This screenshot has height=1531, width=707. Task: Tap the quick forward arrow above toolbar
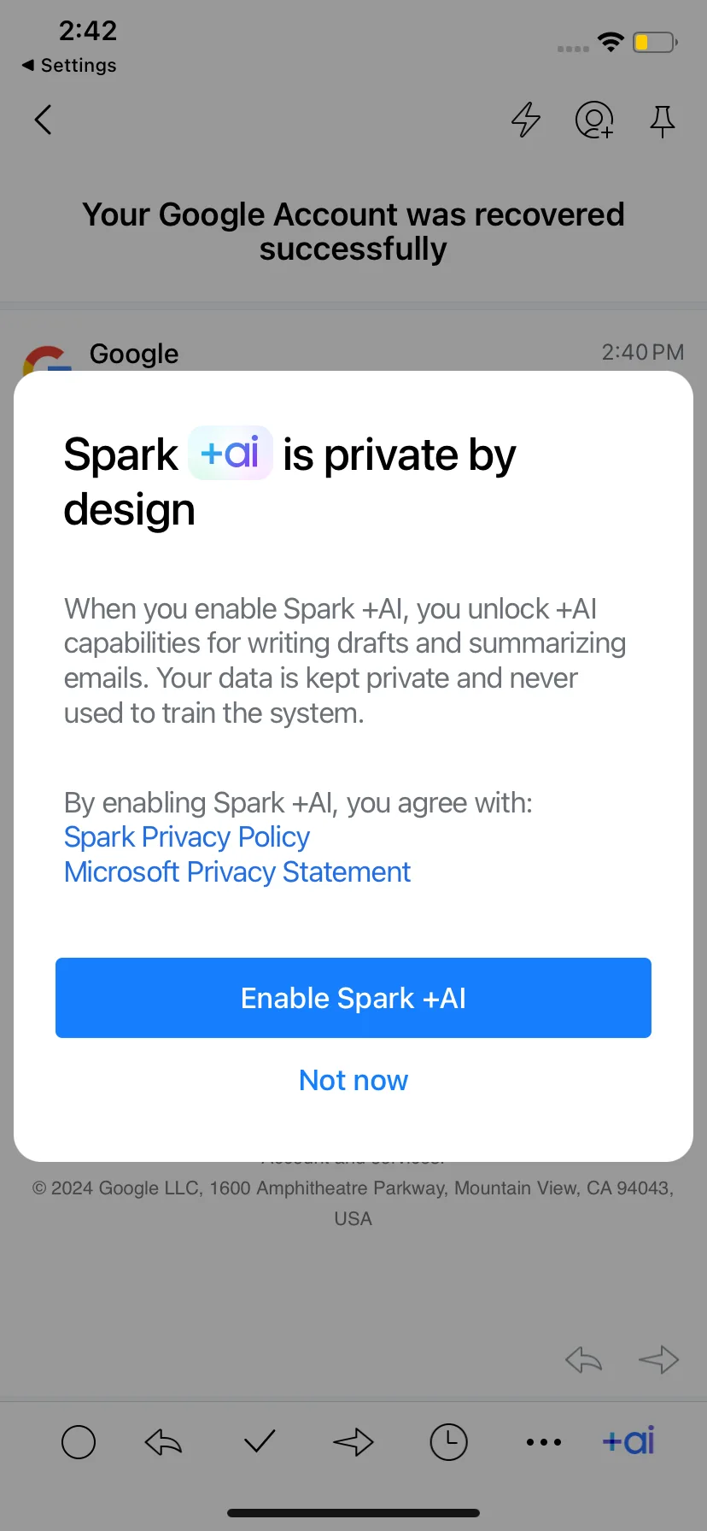pos(658,1359)
